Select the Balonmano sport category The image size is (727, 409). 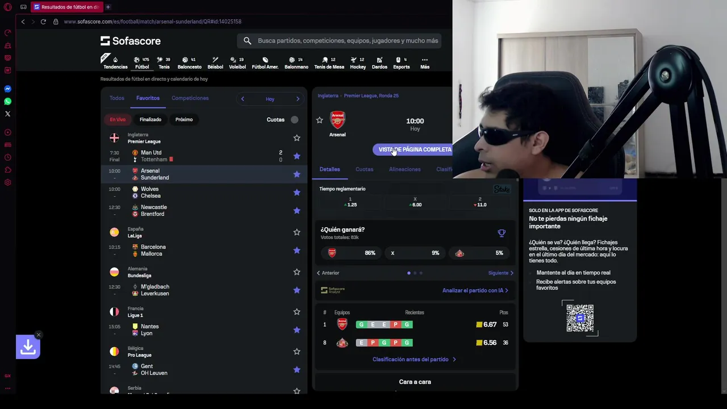coord(296,62)
